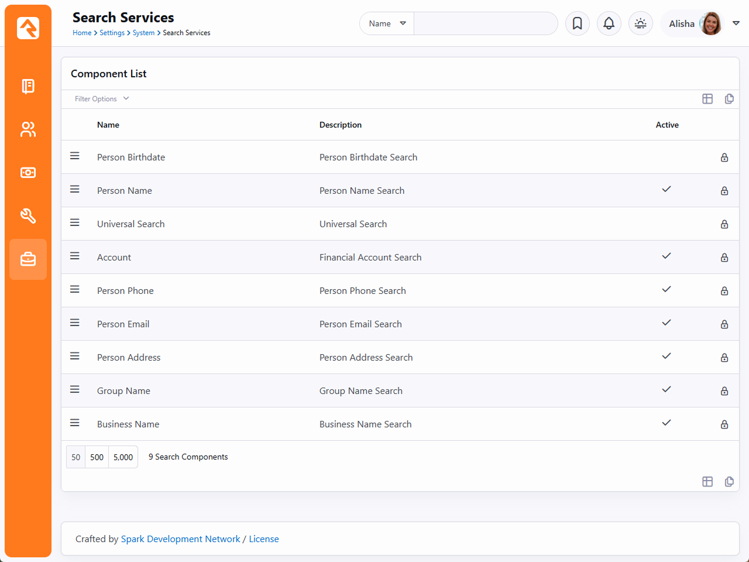
Task: Click Active checkmark for Account row
Action: 666,256
